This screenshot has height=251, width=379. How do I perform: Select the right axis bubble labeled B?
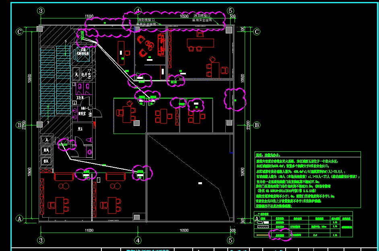tap(257, 125)
